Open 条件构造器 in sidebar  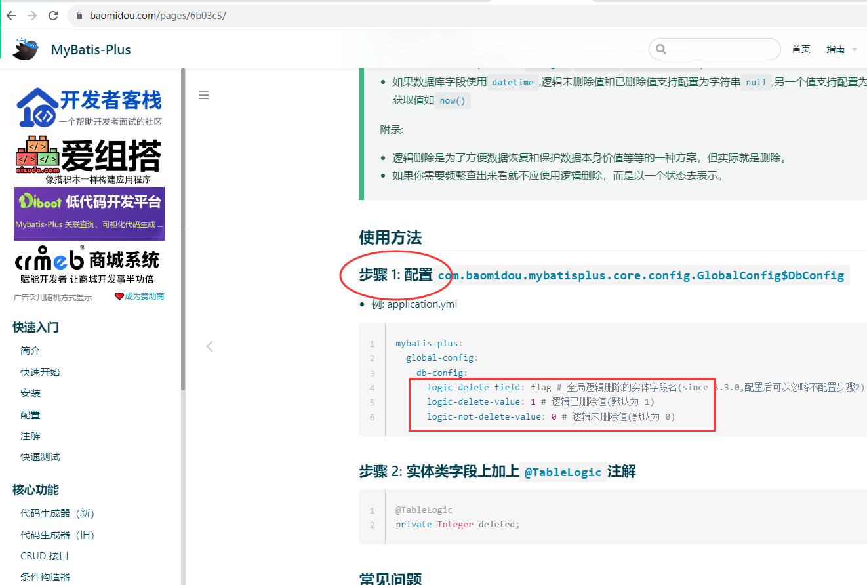[x=45, y=577]
